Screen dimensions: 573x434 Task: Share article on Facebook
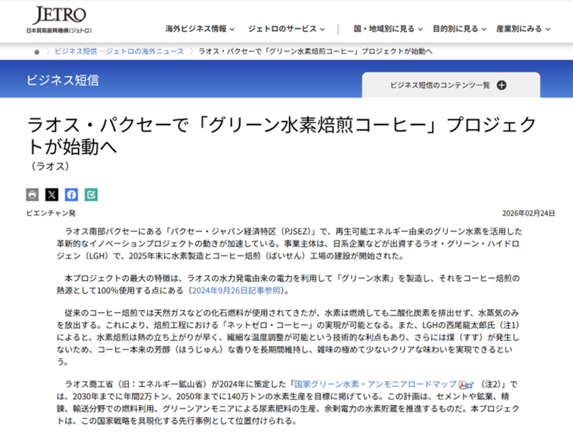[72, 194]
